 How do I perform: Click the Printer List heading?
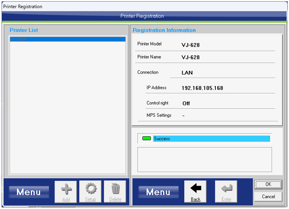pos(24,30)
